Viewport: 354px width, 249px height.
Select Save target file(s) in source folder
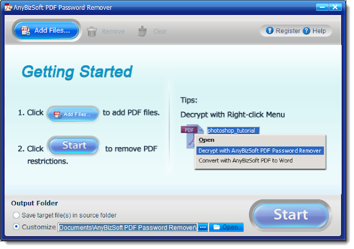pyautogui.click(x=16, y=215)
